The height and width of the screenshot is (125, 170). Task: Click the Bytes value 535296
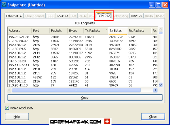(74, 61)
